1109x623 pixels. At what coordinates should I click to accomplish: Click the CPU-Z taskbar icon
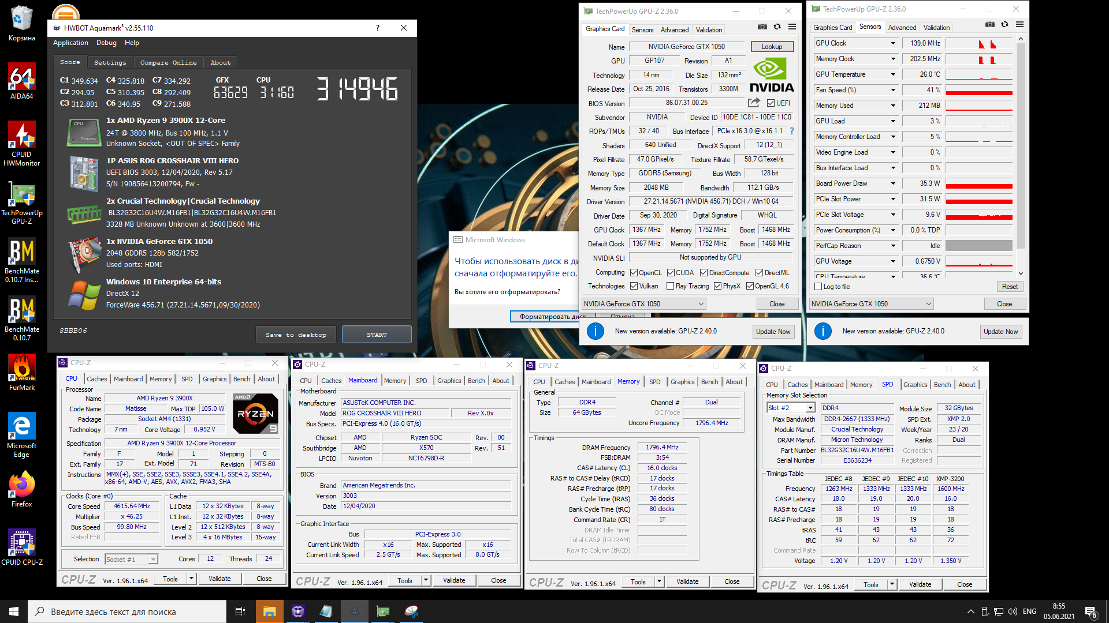[x=298, y=611]
